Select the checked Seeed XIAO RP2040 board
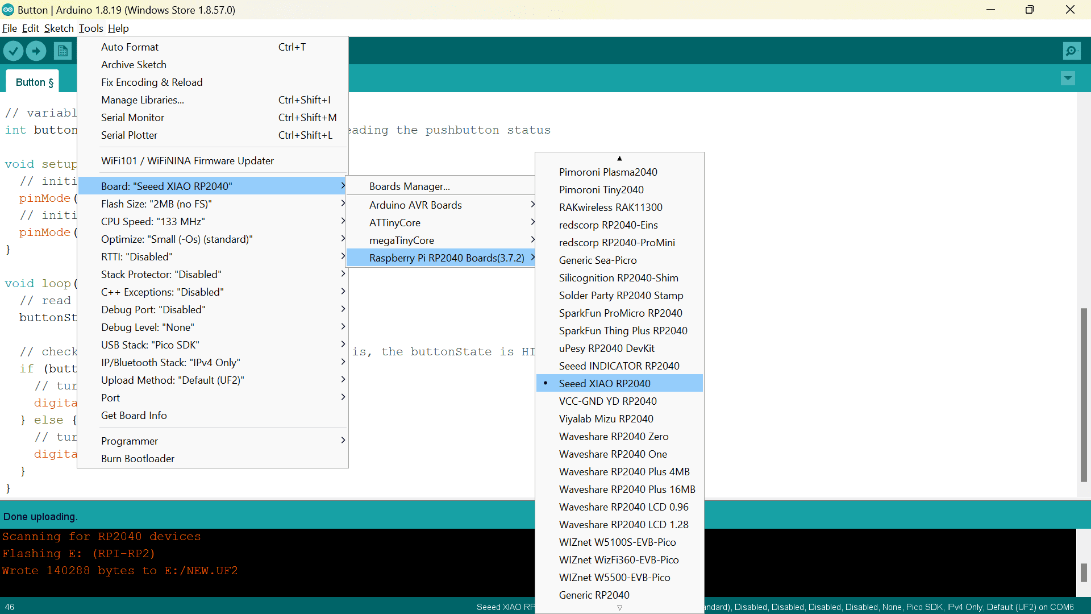Image resolution: width=1091 pixels, height=614 pixels. (619, 383)
